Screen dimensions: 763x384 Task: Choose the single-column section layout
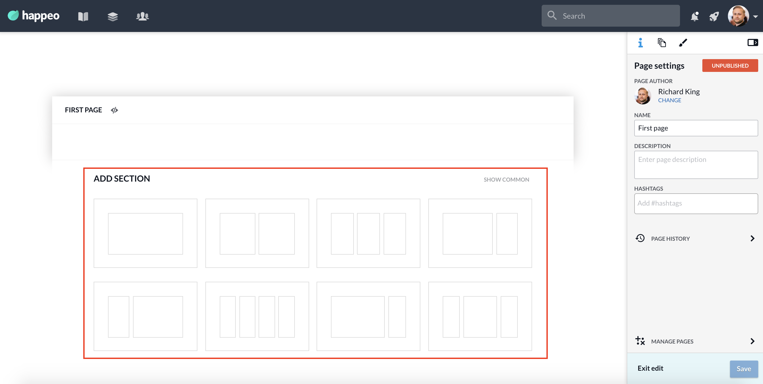click(x=145, y=233)
